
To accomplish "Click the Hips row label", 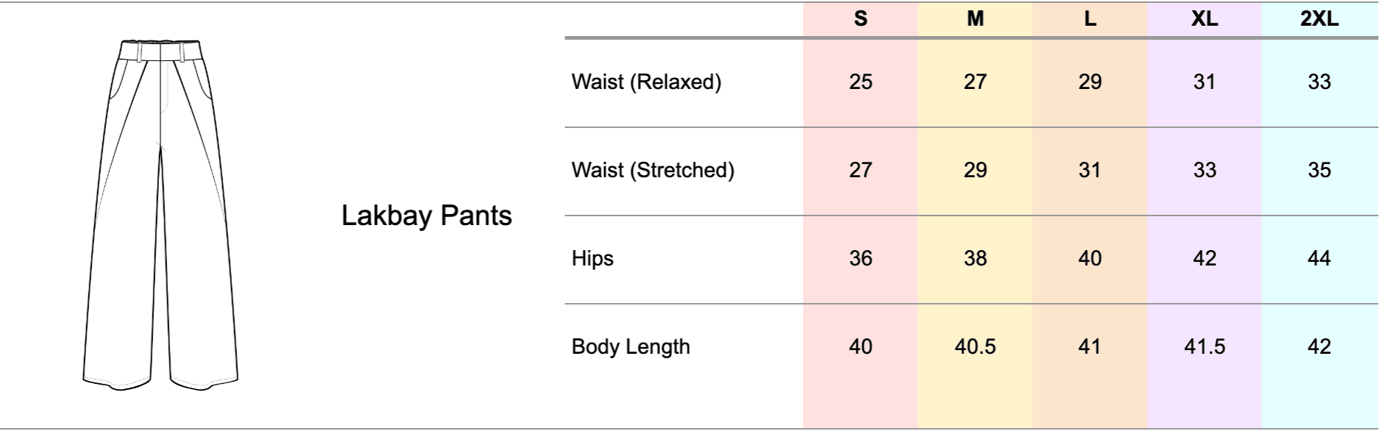I will pos(592,258).
